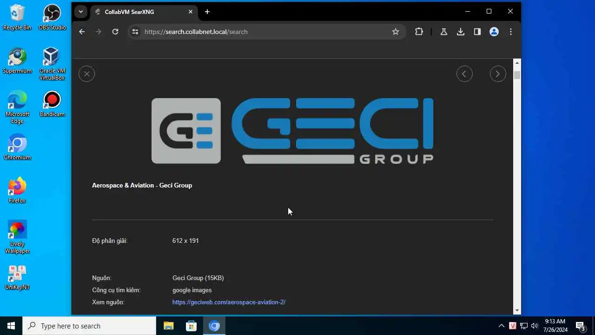
Task: Open Firefox desktop icon
Action: (x=17, y=190)
